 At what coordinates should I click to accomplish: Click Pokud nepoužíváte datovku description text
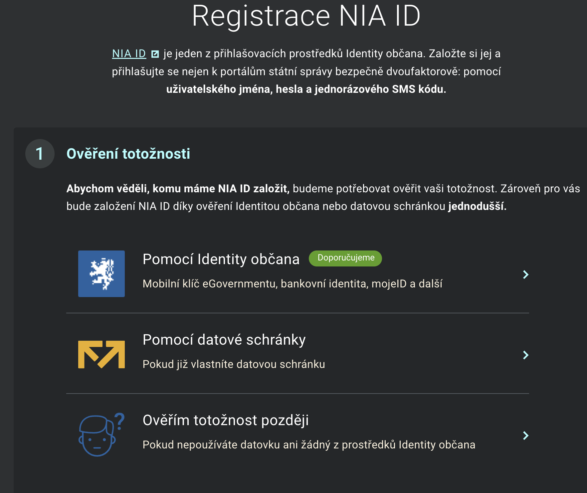click(309, 445)
